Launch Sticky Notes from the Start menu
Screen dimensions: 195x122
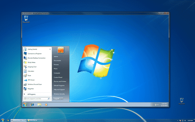point(37,62)
